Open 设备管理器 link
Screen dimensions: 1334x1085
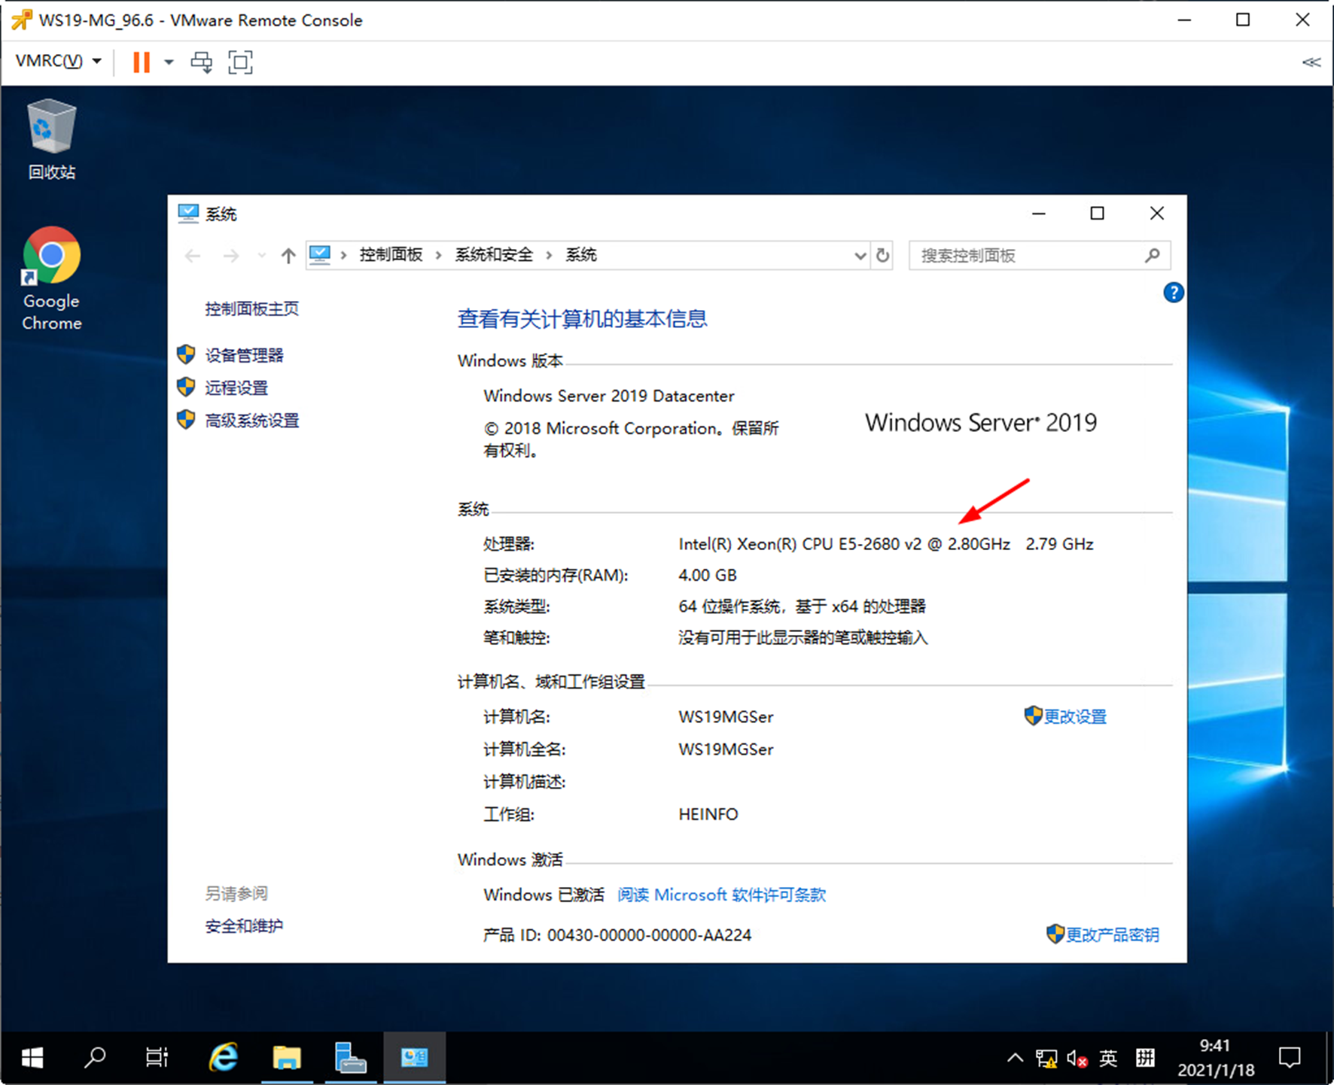[x=244, y=355]
